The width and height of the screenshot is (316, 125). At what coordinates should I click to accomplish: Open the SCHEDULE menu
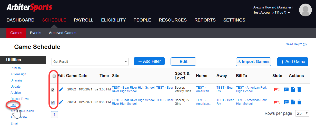pos(54,20)
